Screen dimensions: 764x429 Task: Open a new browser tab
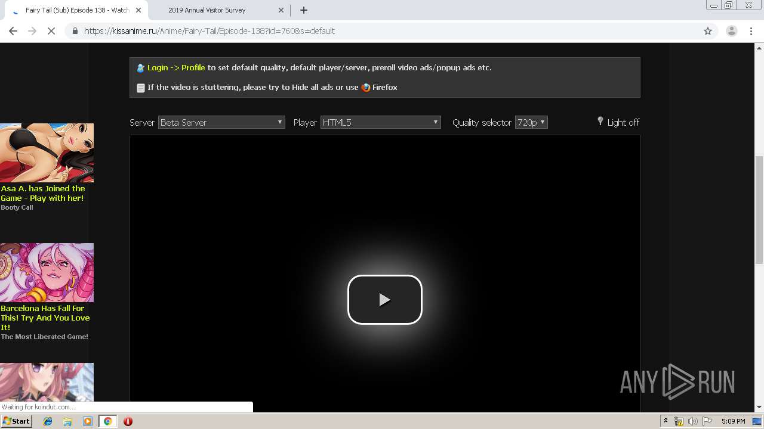tap(304, 10)
